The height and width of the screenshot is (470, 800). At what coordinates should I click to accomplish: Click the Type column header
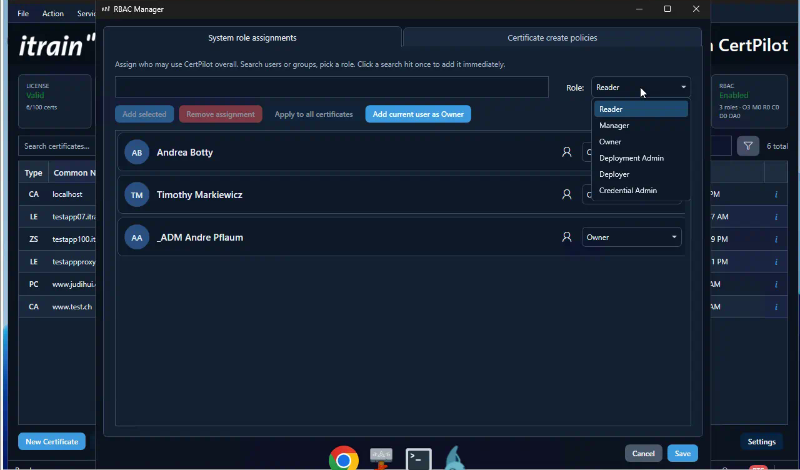[x=33, y=172]
